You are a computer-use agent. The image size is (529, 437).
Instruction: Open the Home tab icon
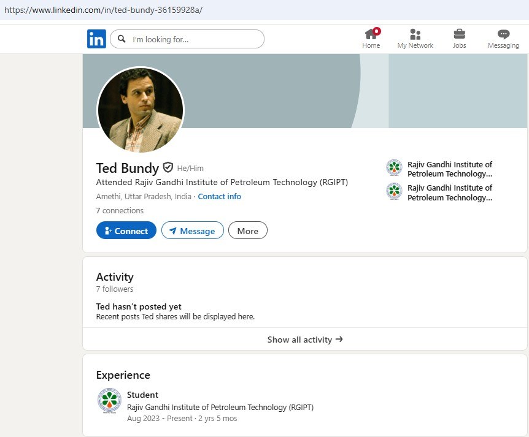coord(371,34)
